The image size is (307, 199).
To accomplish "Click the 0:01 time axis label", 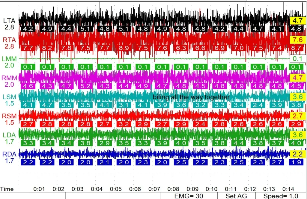I will pyautogui.click(x=39, y=189).
